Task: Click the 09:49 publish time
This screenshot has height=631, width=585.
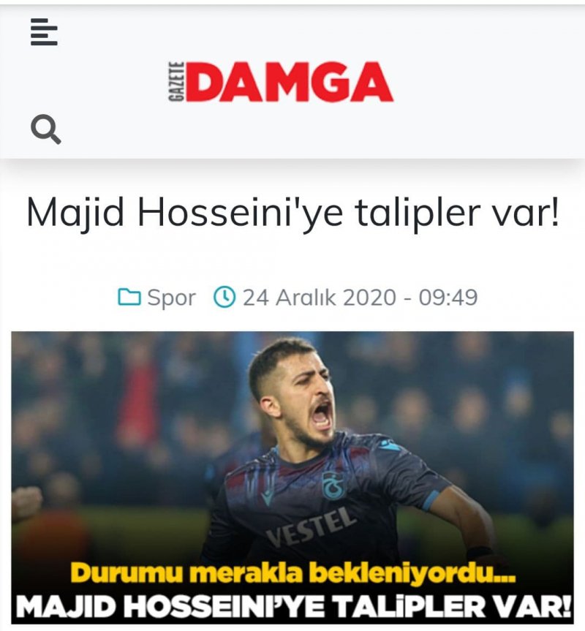Action: click(448, 297)
